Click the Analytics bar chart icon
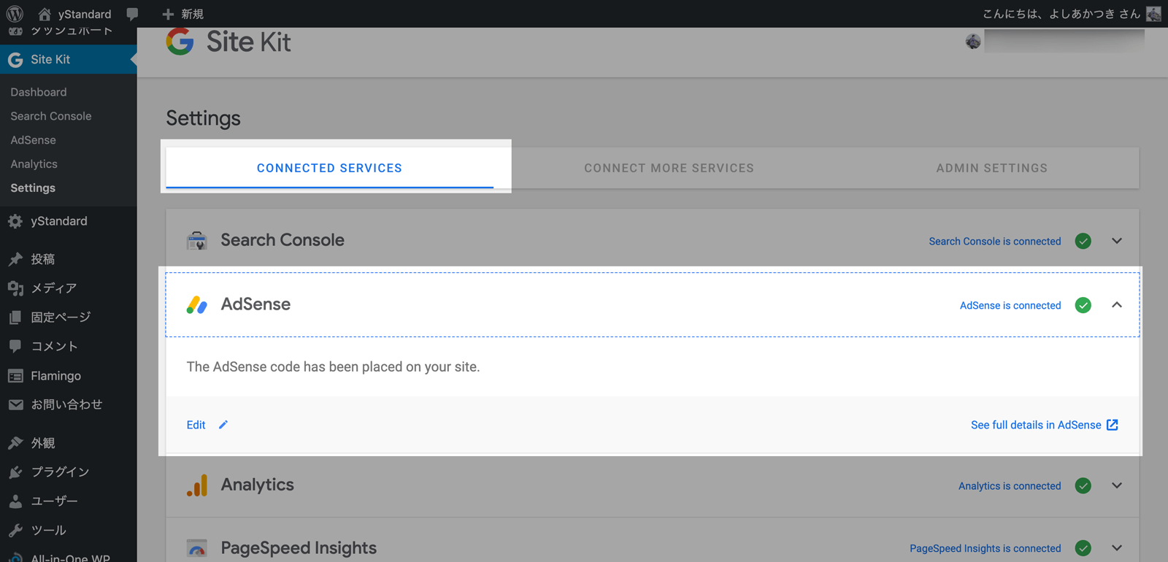1168x562 pixels. pos(196,485)
